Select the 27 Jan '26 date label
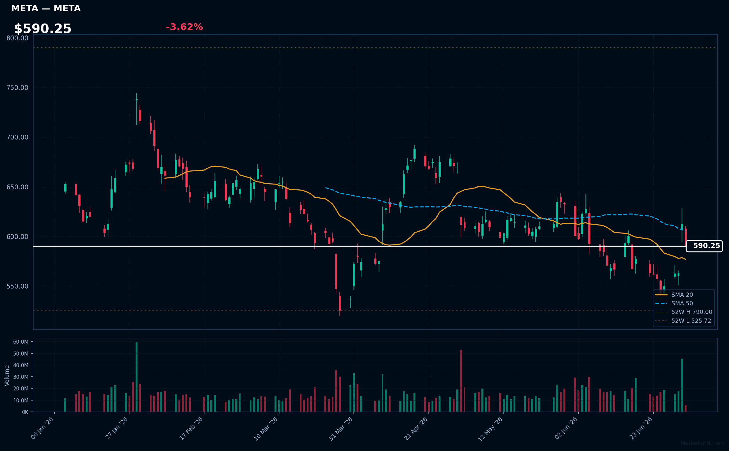 117,428
